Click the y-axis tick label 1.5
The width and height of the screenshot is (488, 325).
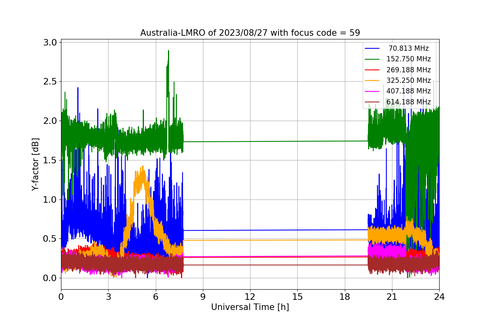point(51,160)
